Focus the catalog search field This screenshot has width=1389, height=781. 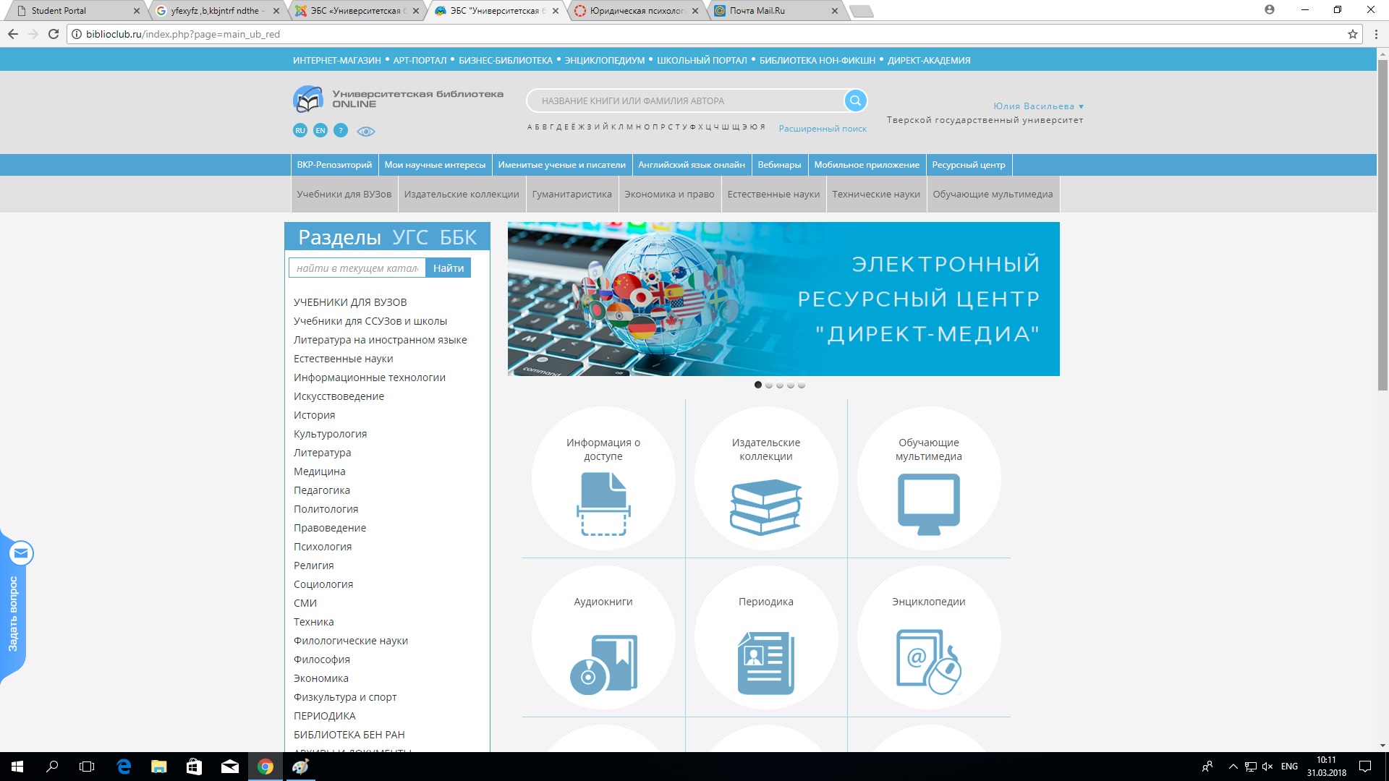357,268
